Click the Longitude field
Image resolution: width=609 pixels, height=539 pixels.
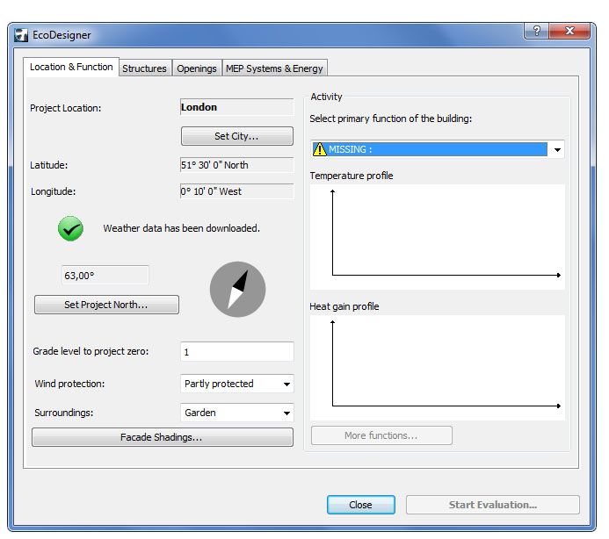[237, 191]
